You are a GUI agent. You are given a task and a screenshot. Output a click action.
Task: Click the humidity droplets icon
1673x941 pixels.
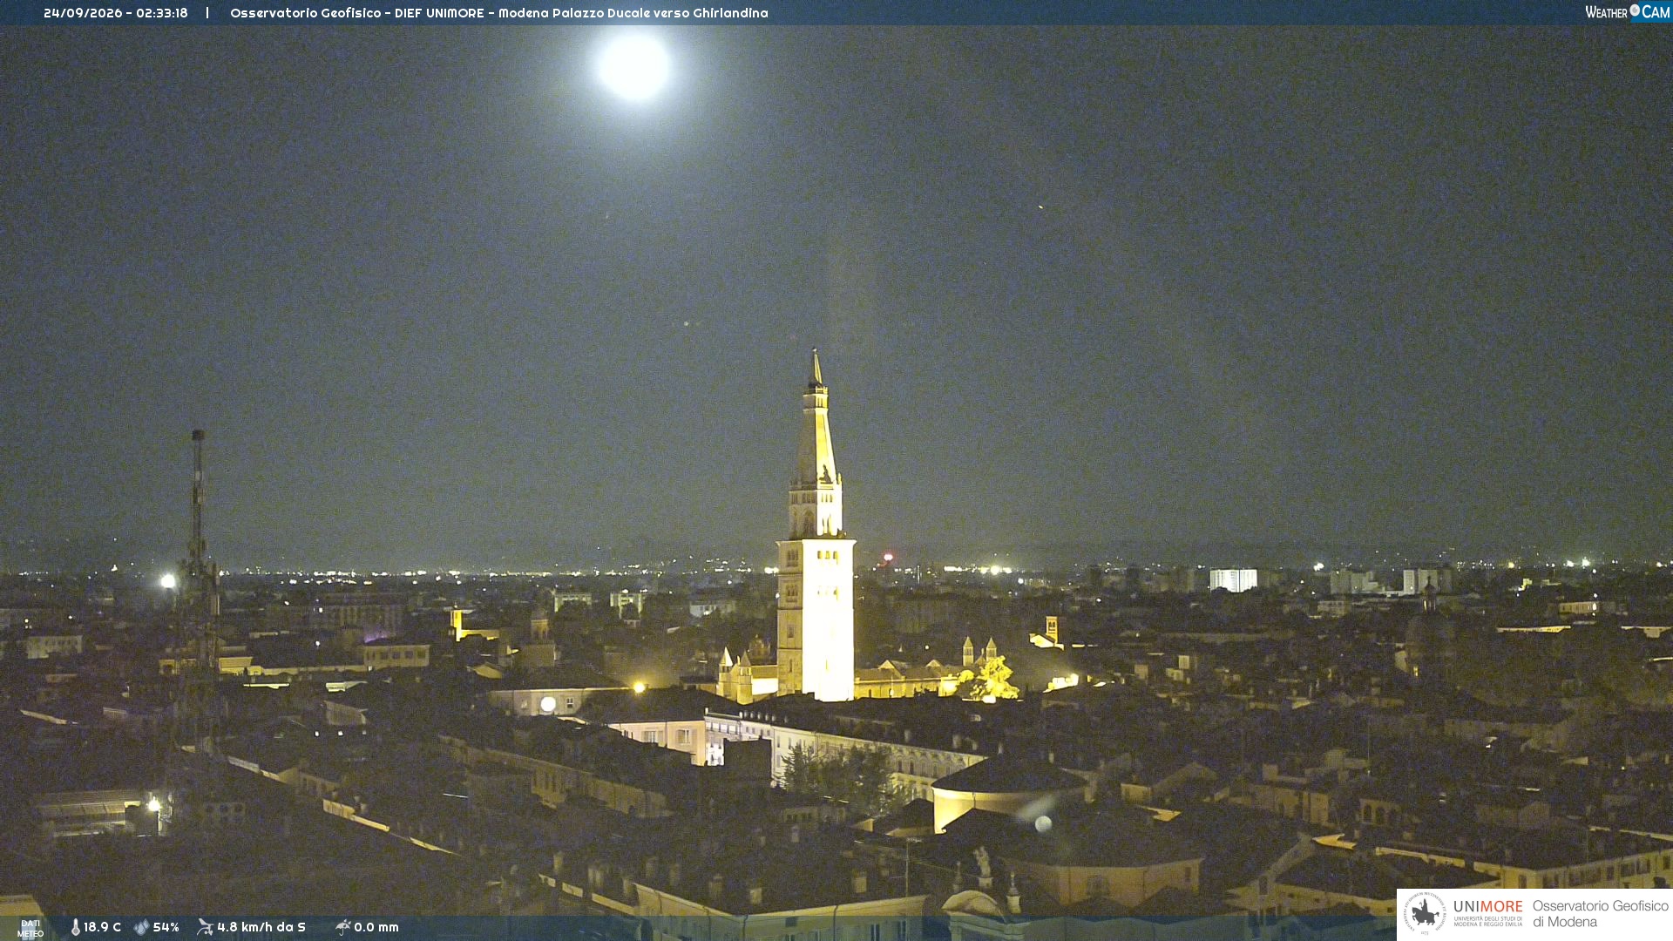click(x=141, y=927)
